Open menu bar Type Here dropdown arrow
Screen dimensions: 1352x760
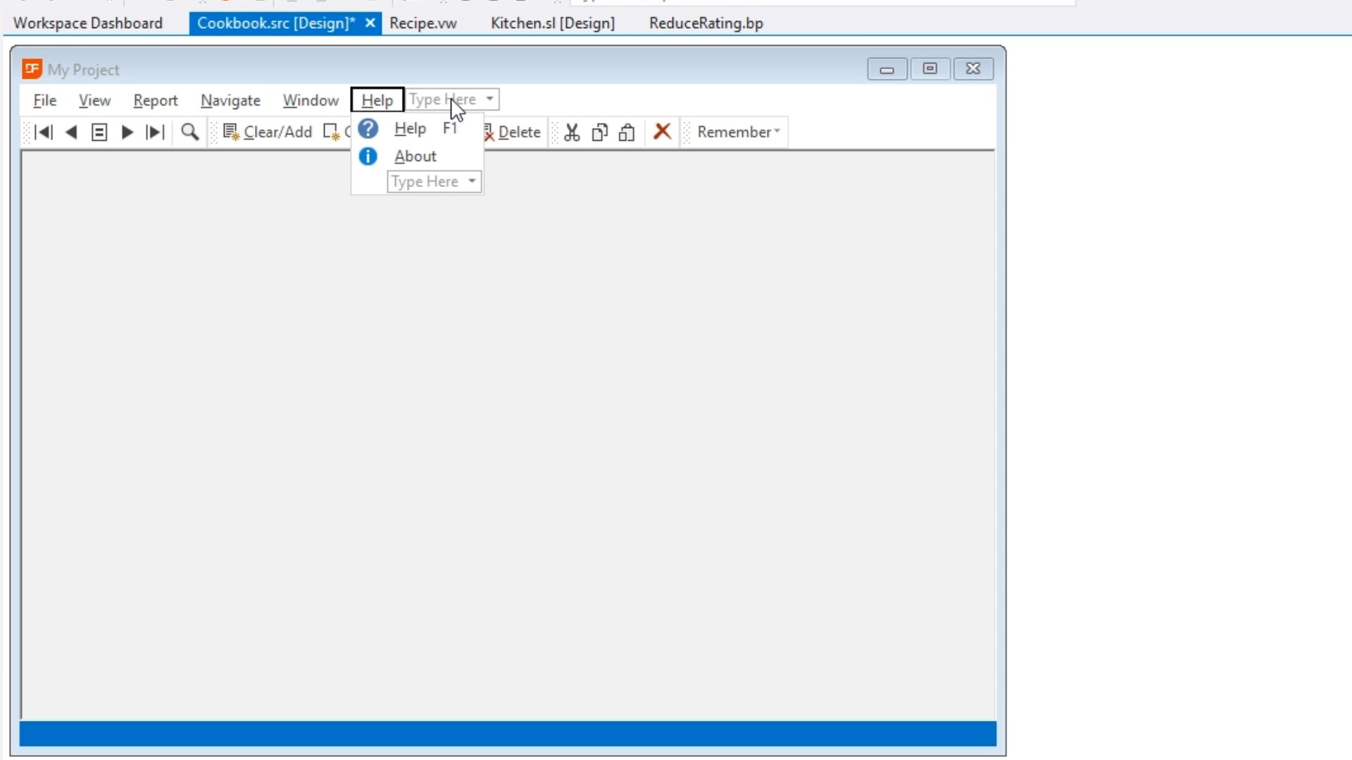[x=489, y=99]
